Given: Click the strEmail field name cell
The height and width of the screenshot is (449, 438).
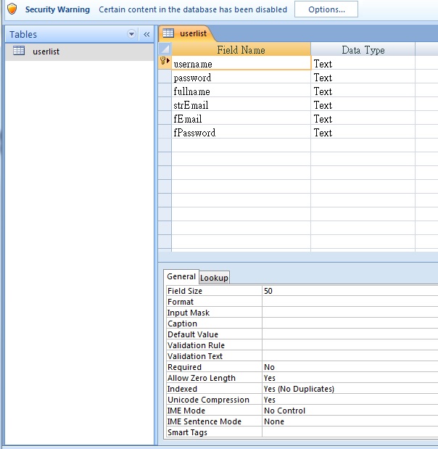Looking at the screenshot, I should point(241,105).
